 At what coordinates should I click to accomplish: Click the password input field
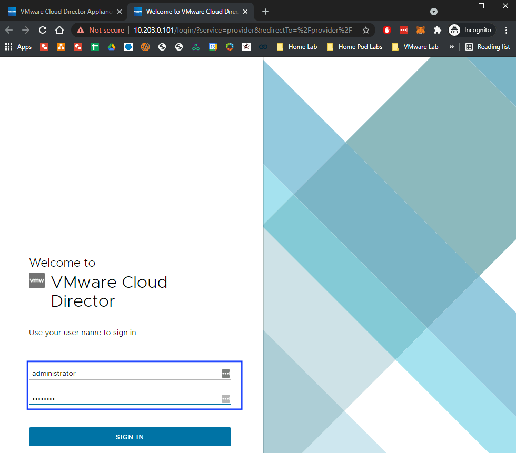[x=124, y=399]
